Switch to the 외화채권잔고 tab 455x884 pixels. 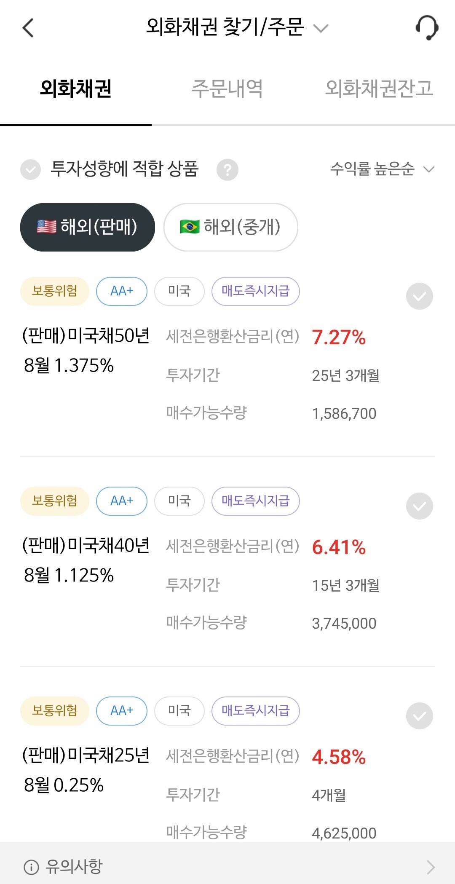coord(379,89)
